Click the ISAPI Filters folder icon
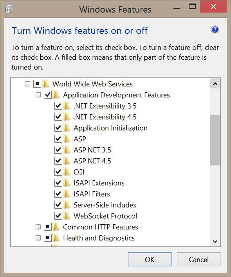The width and height of the screenshot is (231, 277). [x=67, y=194]
